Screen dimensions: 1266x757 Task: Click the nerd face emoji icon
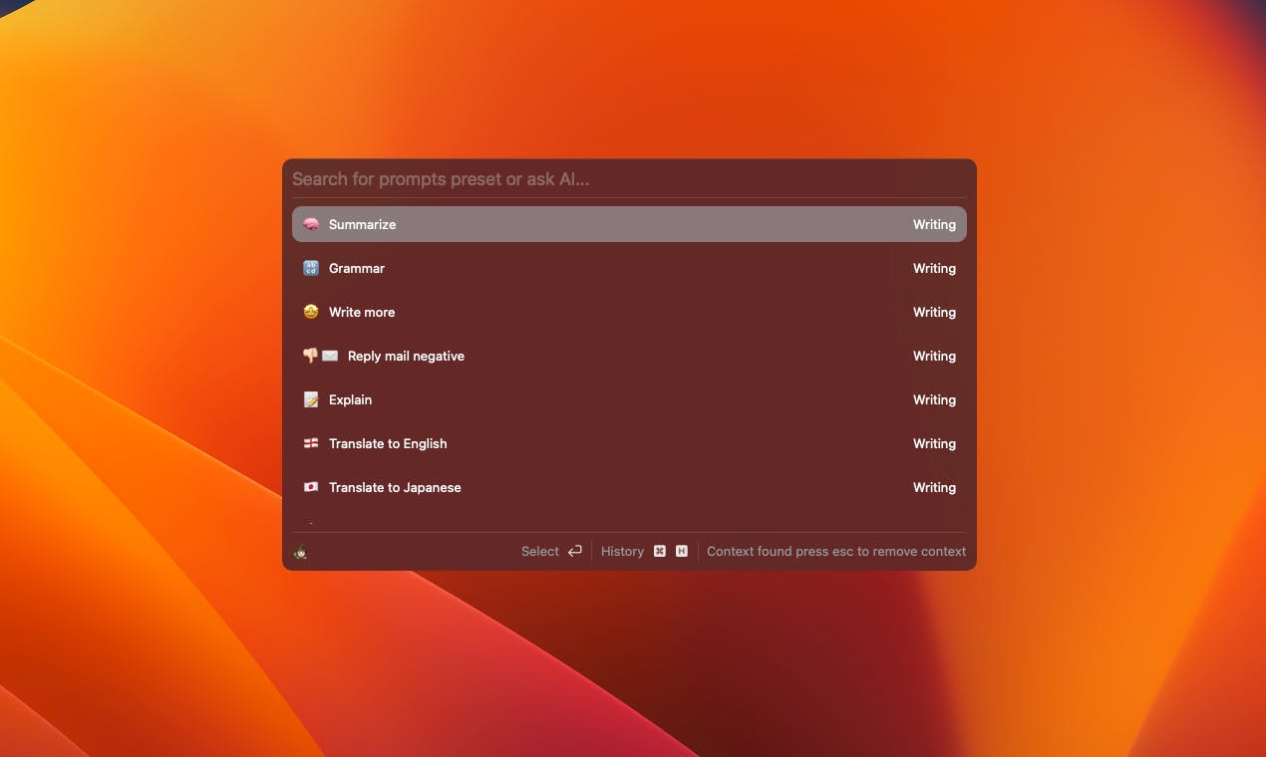(311, 312)
